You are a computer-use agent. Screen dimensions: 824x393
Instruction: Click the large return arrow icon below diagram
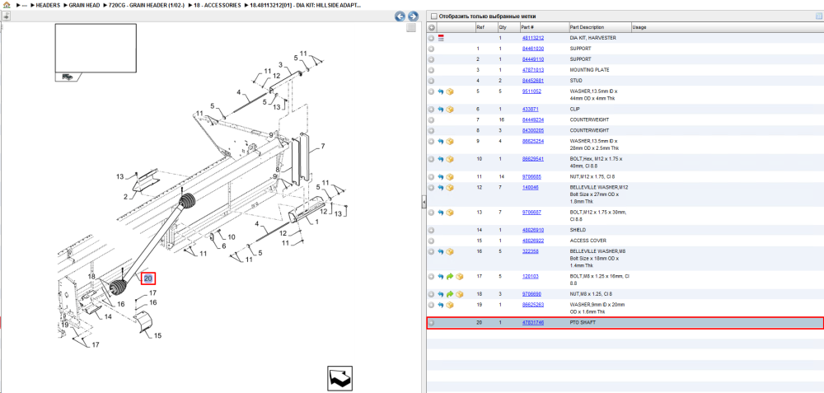tap(339, 378)
